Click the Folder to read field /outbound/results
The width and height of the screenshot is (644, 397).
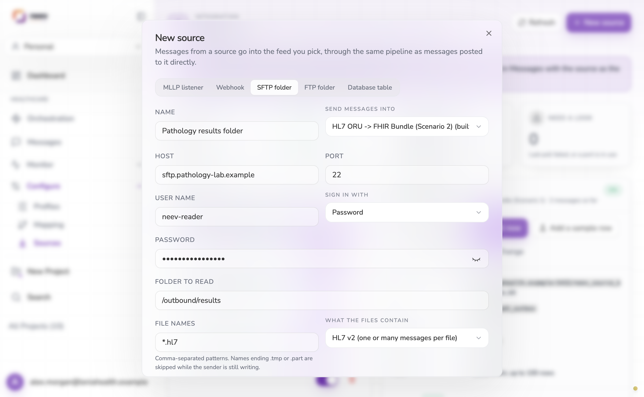(x=322, y=300)
